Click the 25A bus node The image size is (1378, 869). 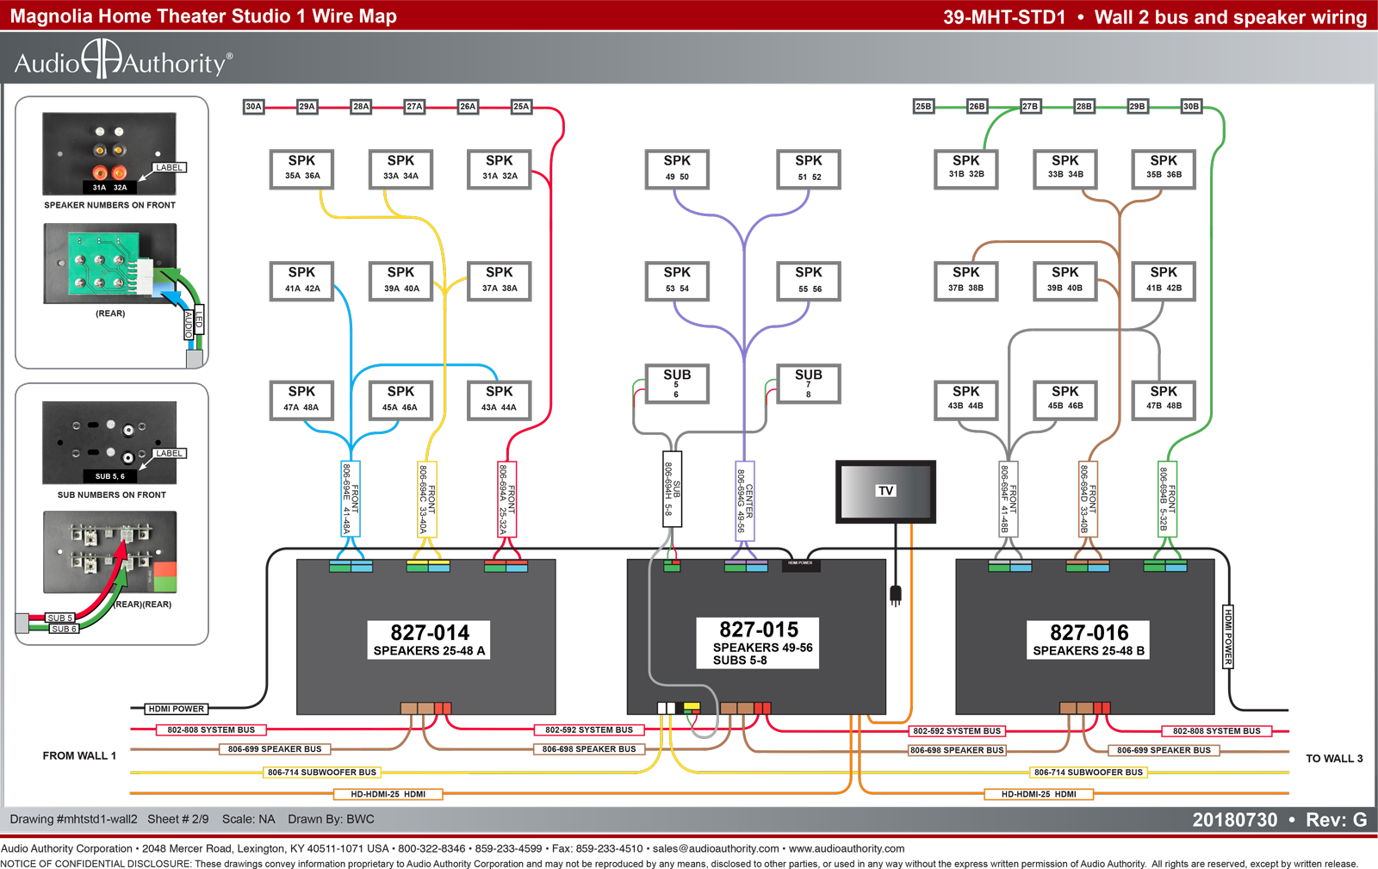click(521, 107)
